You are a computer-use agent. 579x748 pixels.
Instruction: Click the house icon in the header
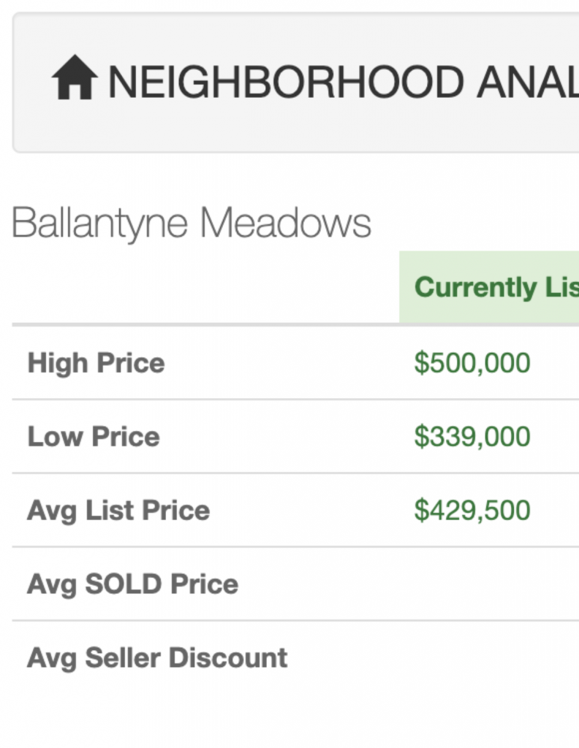pos(75,77)
